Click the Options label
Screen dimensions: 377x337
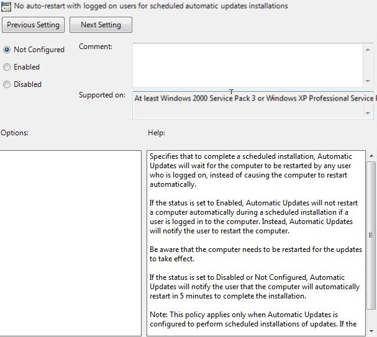(x=14, y=133)
